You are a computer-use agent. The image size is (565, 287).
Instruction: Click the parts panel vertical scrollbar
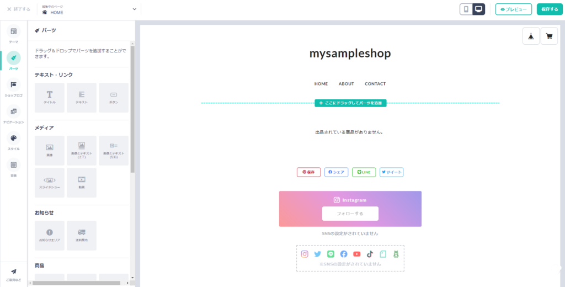(132, 110)
